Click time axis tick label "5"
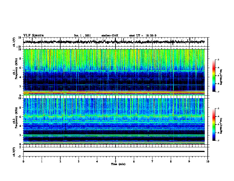This screenshot has height=181, width=234. pos(116,161)
